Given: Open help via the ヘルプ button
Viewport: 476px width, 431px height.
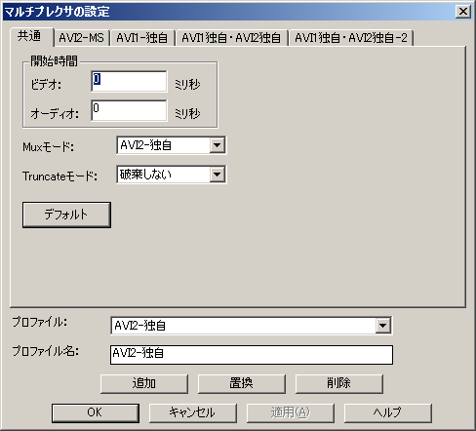Looking at the screenshot, I should click(x=388, y=413).
